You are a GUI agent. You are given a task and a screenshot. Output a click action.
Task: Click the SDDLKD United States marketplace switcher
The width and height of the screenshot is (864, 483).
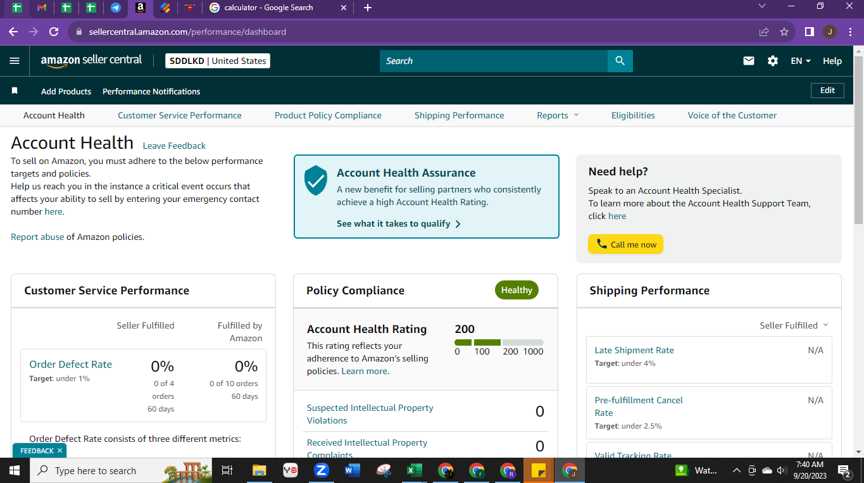pyautogui.click(x=218, y=61)
